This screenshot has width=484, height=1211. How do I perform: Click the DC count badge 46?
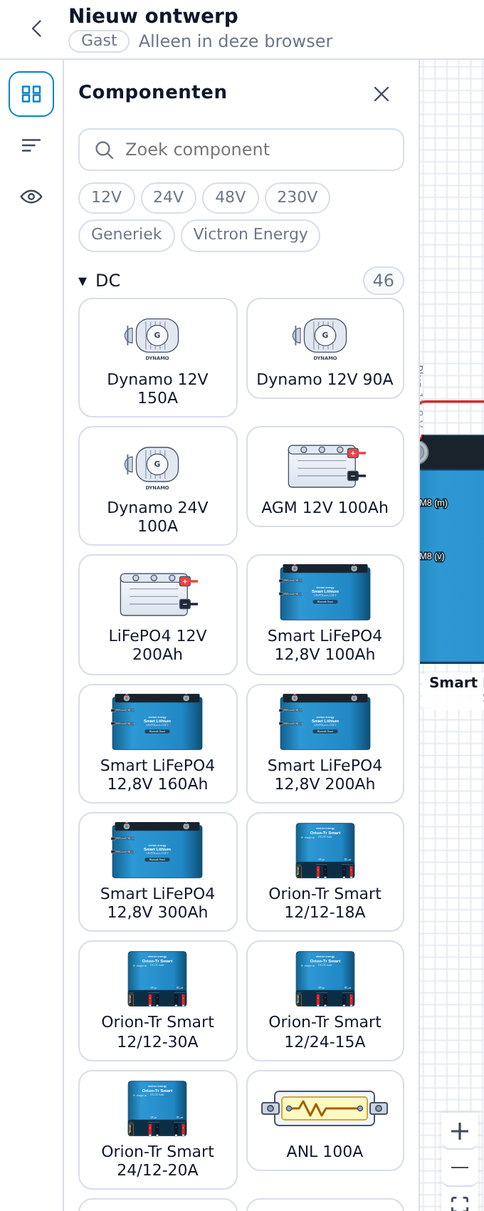pos(384,281)
